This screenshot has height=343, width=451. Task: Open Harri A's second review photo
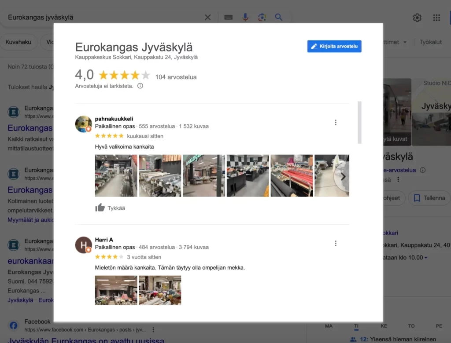(x=160, y=290)
